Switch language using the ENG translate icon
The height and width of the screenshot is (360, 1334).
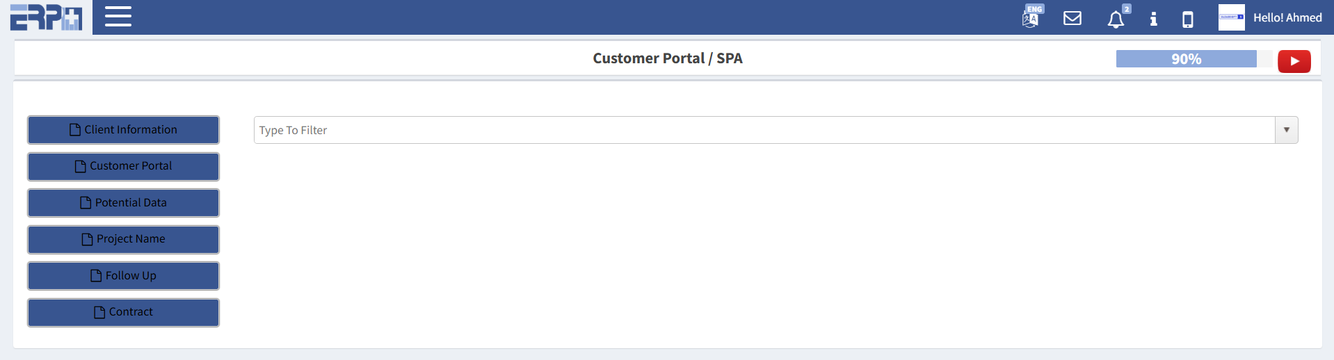[x=1031, y=17]
